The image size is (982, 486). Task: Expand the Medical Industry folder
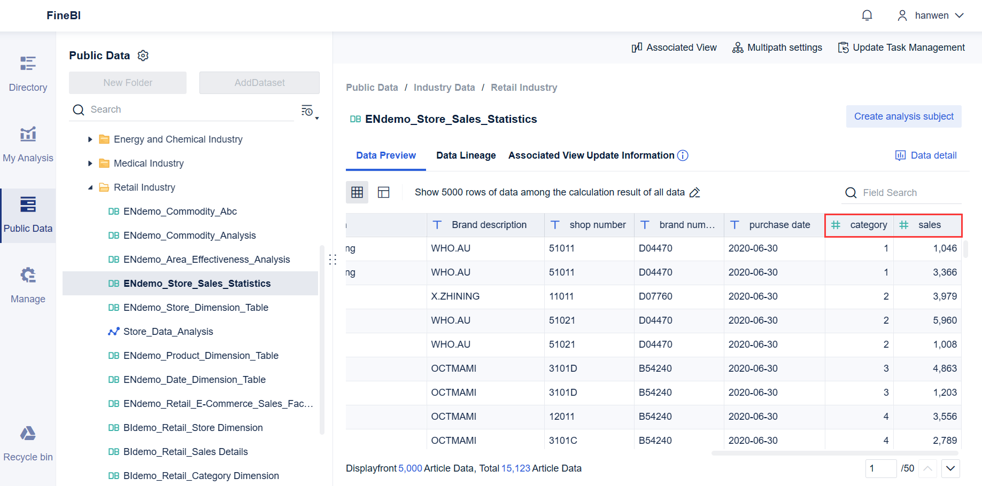pyautogui.click(x=90, y=163)
